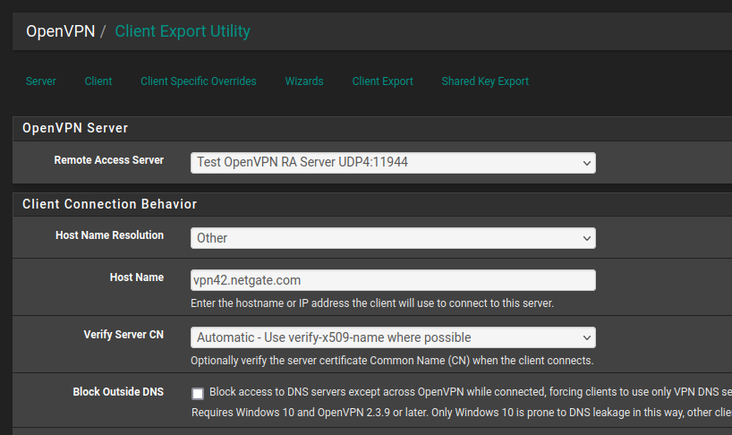Click the Host Name field label
Screen dimensions: 732x435
point(137,277)
